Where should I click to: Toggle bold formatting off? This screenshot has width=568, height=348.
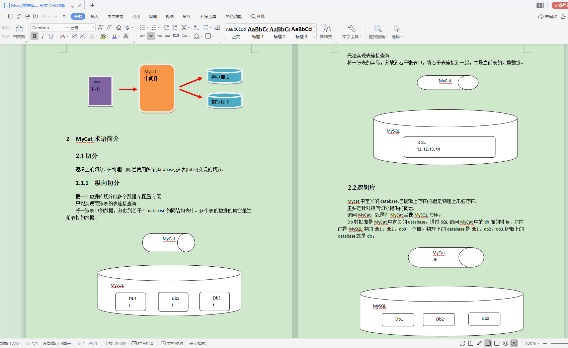[x=34, y=36]
